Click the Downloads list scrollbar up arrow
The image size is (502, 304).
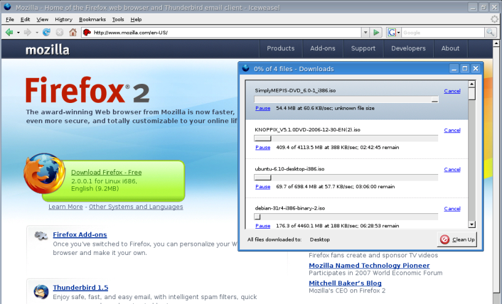(x=471, y=84)
